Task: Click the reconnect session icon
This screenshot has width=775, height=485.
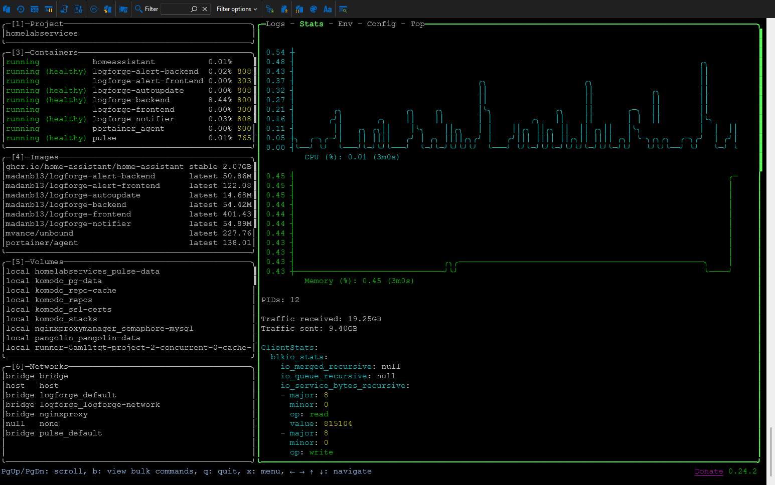Action: (21, 9)
